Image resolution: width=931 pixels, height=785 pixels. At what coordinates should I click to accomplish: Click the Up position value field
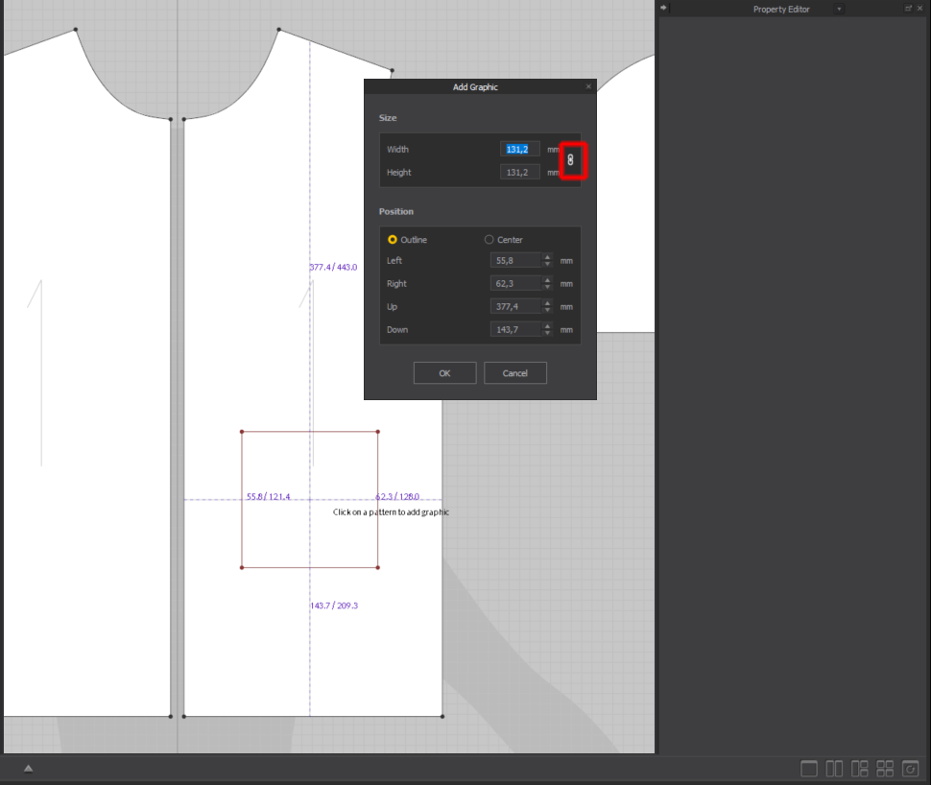[x=515, y=306]
